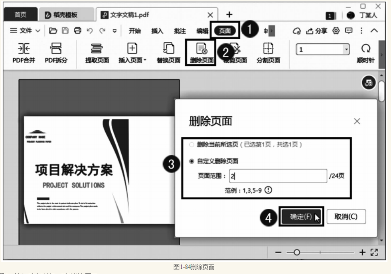Click the zoom slider handle
The width and height of the screenshot is (391, 274).
297,252
